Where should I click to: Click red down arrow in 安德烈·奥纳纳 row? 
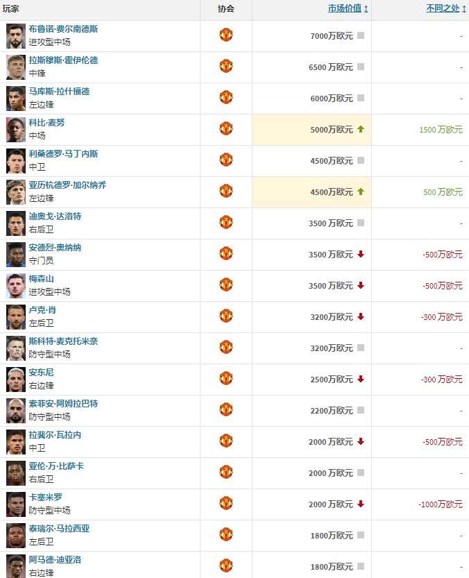coord(361,254)
